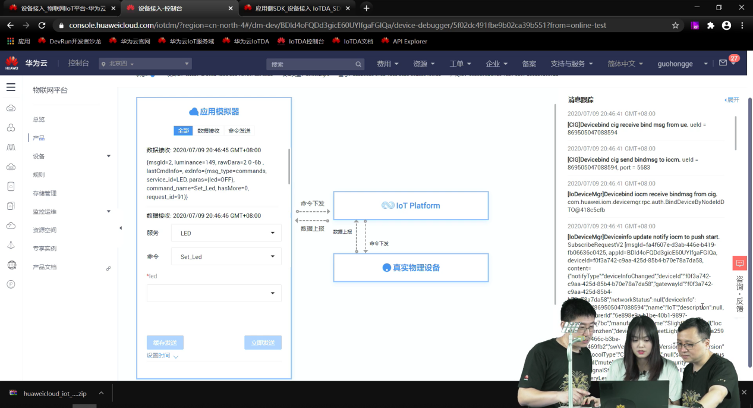Image resolution: width=753 pixels, height=408 pixels.
Task: Expand the 设备 sidebar submenu
Action: (x=108, y=156)
